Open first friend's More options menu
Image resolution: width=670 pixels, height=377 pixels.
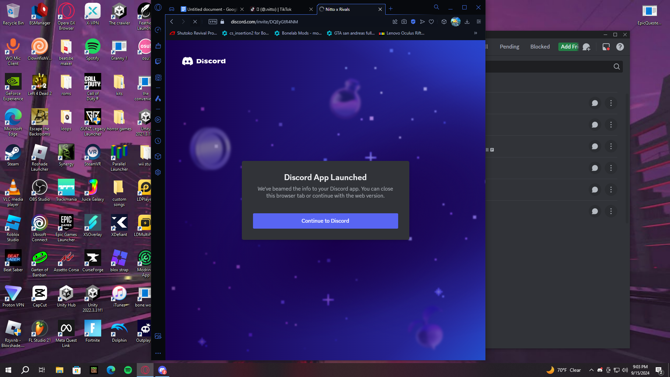(x=611, y=103)
